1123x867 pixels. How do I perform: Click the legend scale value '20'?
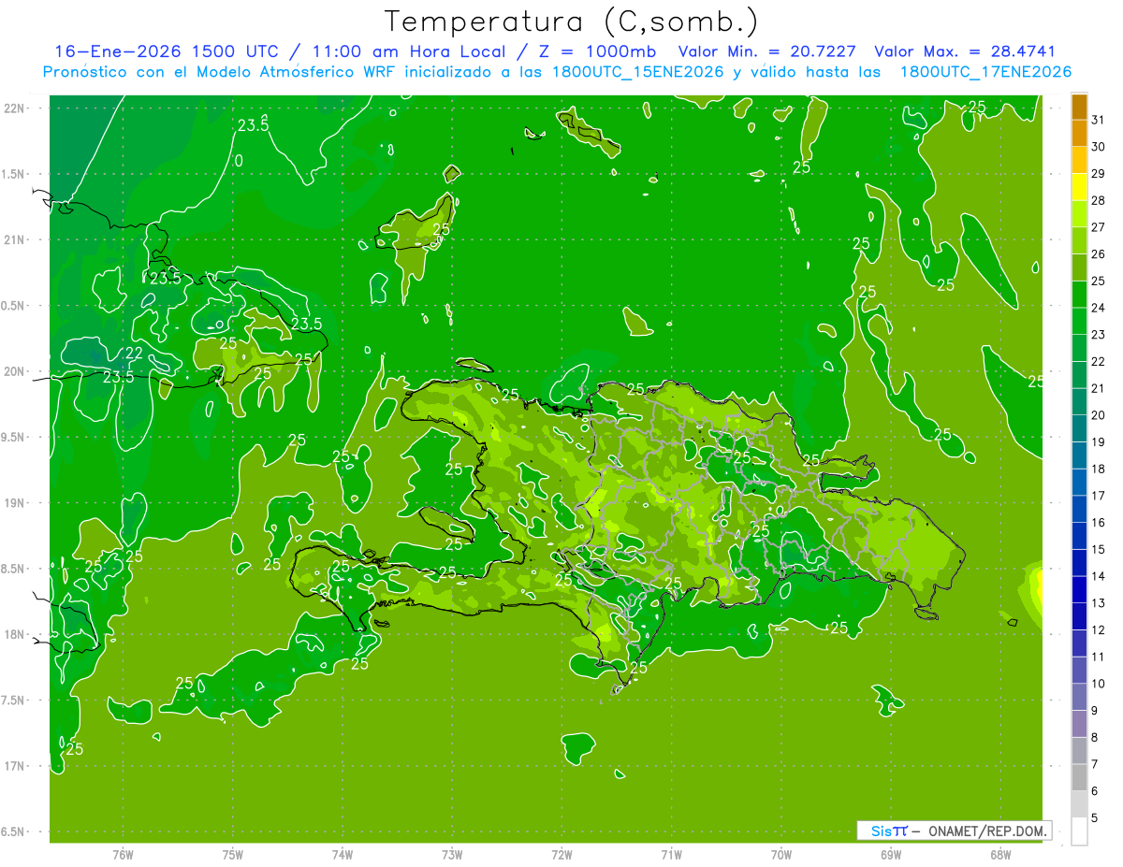(1099, 415)
